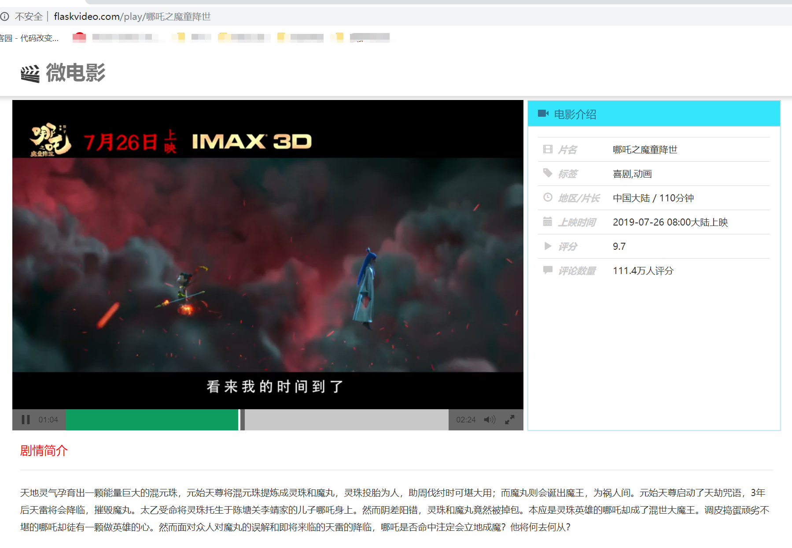The height and width of the screenshot is (548, 792).
Task: Click the 剧情简介 heading
Action: (x=44, y=451)
